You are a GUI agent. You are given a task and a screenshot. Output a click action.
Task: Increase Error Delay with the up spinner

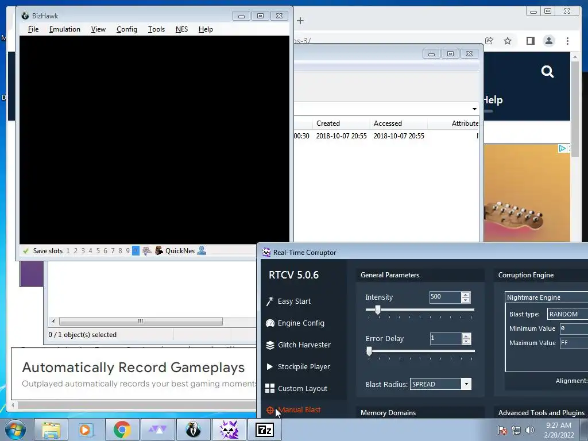pyautogui.click(x=466, y=336)
